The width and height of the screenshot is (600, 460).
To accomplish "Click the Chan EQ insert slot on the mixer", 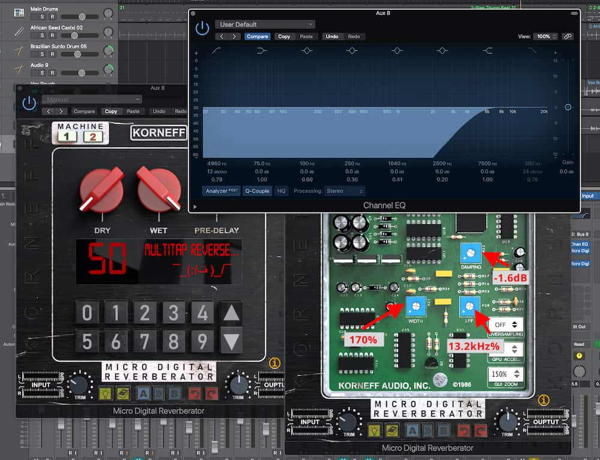I will click(x=580, y=244).
